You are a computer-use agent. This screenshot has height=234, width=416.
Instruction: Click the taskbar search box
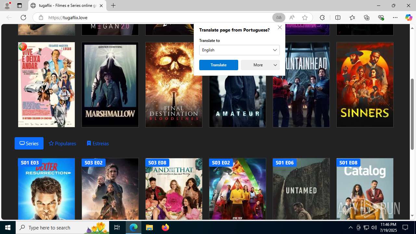click(63, 227)
